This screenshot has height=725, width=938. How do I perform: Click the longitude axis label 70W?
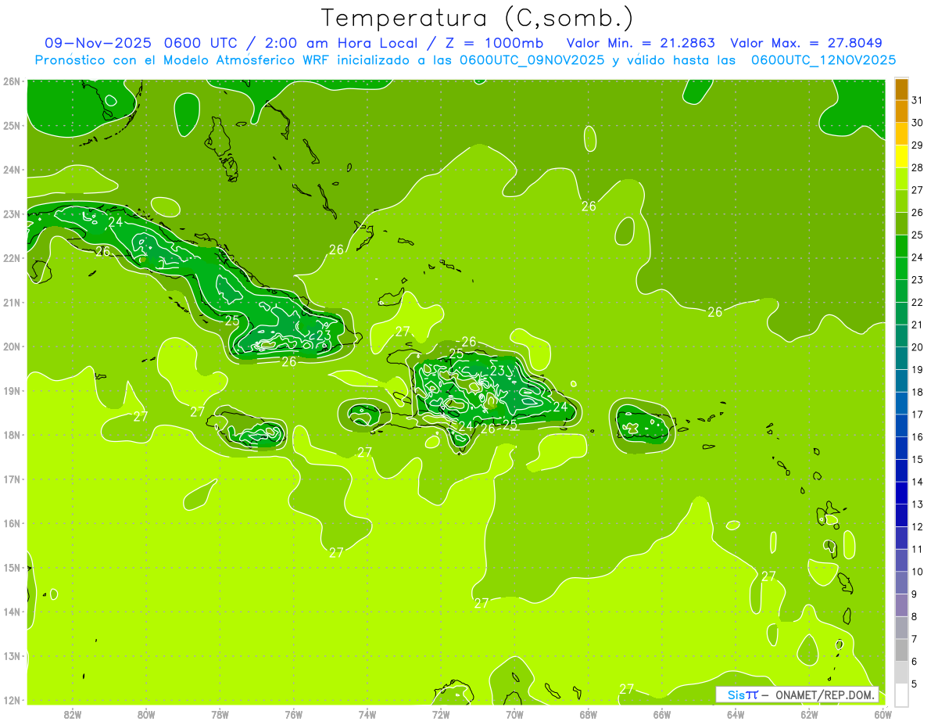click(x=514, y=714)
